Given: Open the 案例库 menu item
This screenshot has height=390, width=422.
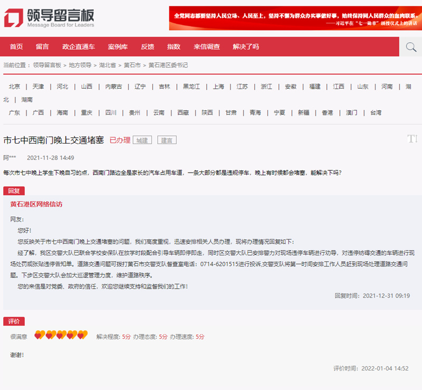Looking at the screenshot, I should click(x=118, y=47).
